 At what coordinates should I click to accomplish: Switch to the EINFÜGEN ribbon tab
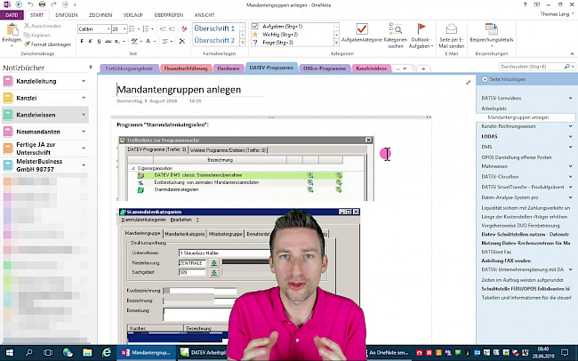coord(67,15)
